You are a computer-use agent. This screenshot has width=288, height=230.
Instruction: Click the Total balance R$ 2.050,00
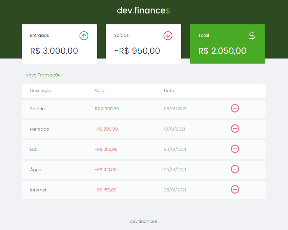[x=222, y=51]
